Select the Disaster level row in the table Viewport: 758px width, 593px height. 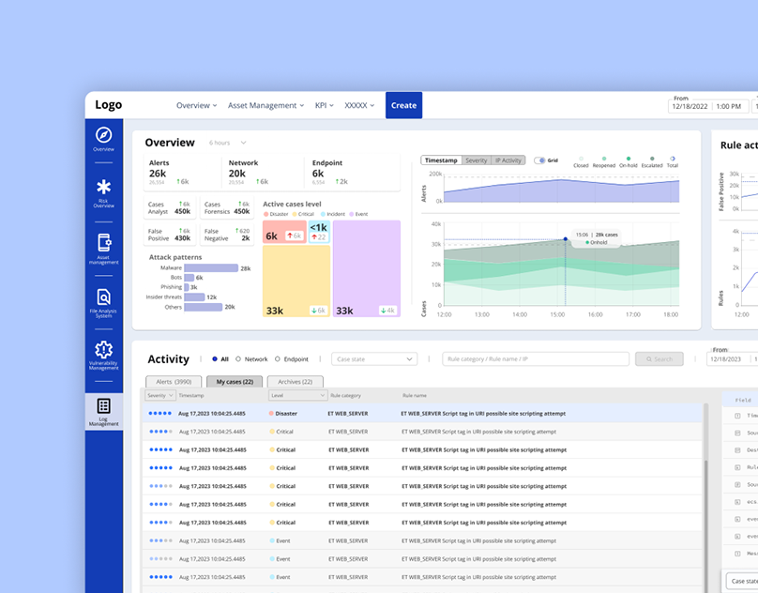[422, 414]
